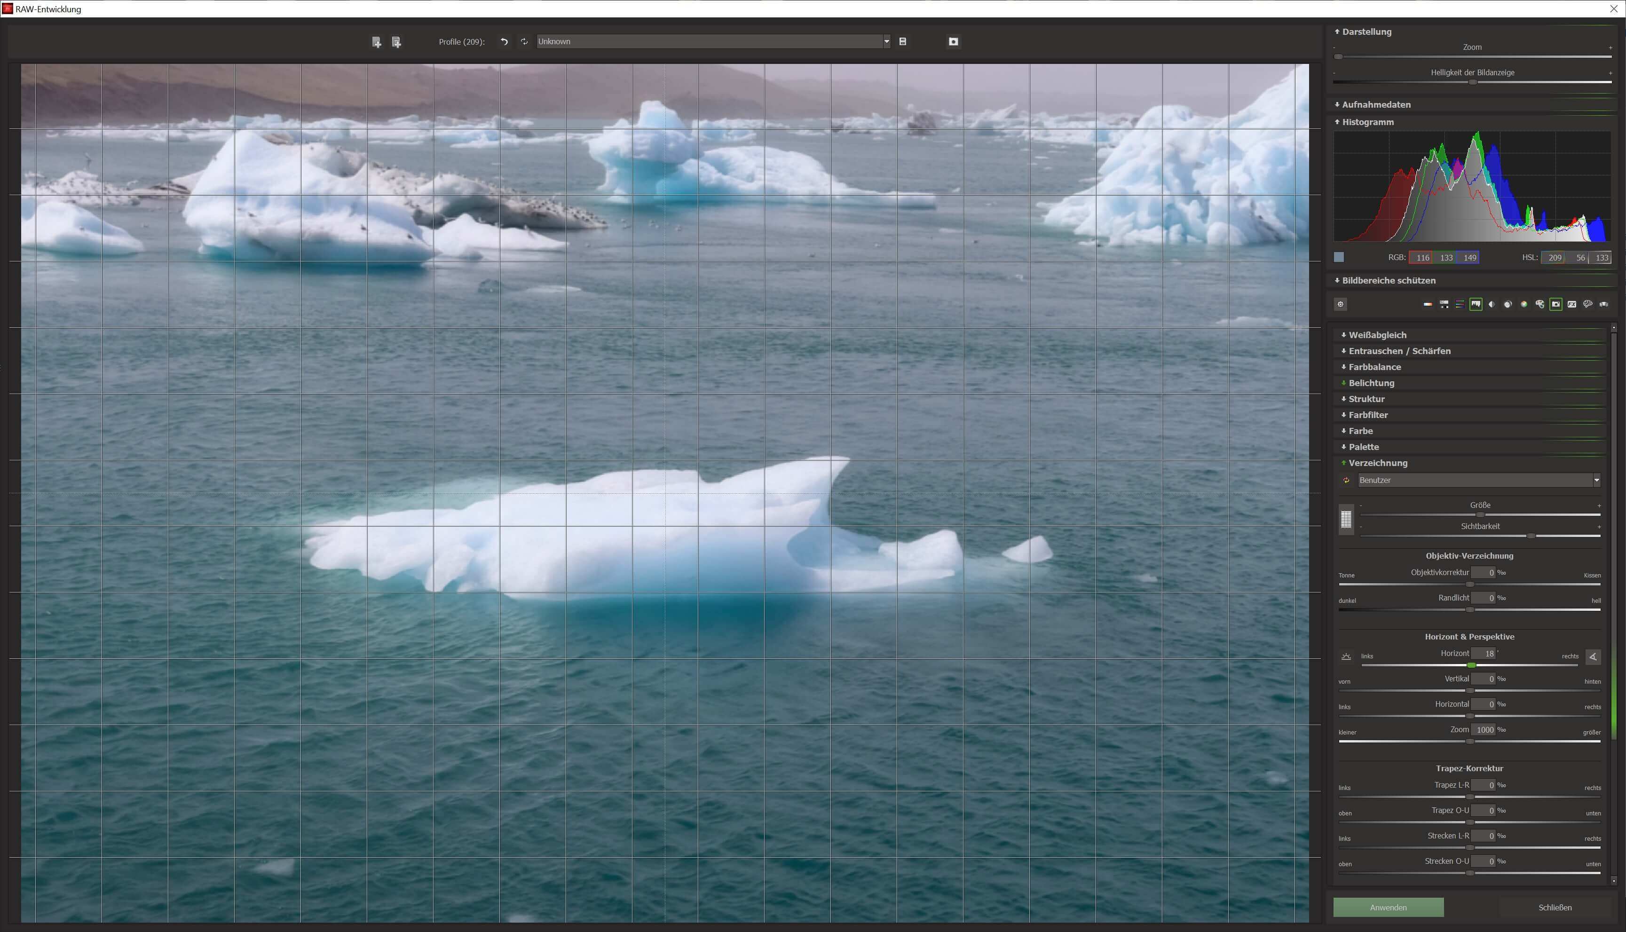1626x932 pixels.
Task: Click the camera snapshot icon in the top toolbar
Action: click(953, 41)
